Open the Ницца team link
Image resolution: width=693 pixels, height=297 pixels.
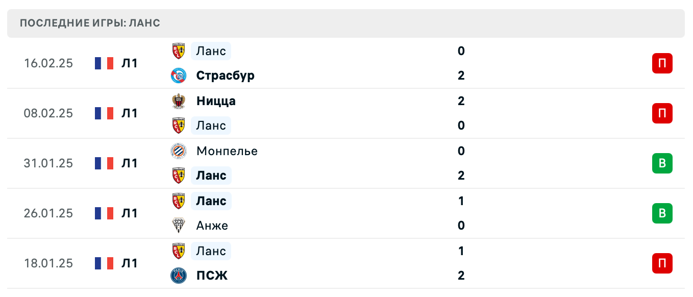(216, 101)
